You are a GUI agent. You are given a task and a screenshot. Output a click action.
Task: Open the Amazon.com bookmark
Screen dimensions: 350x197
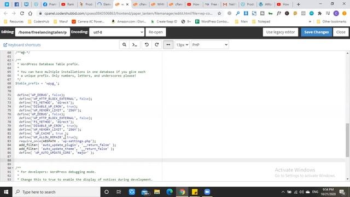(129, 21)
